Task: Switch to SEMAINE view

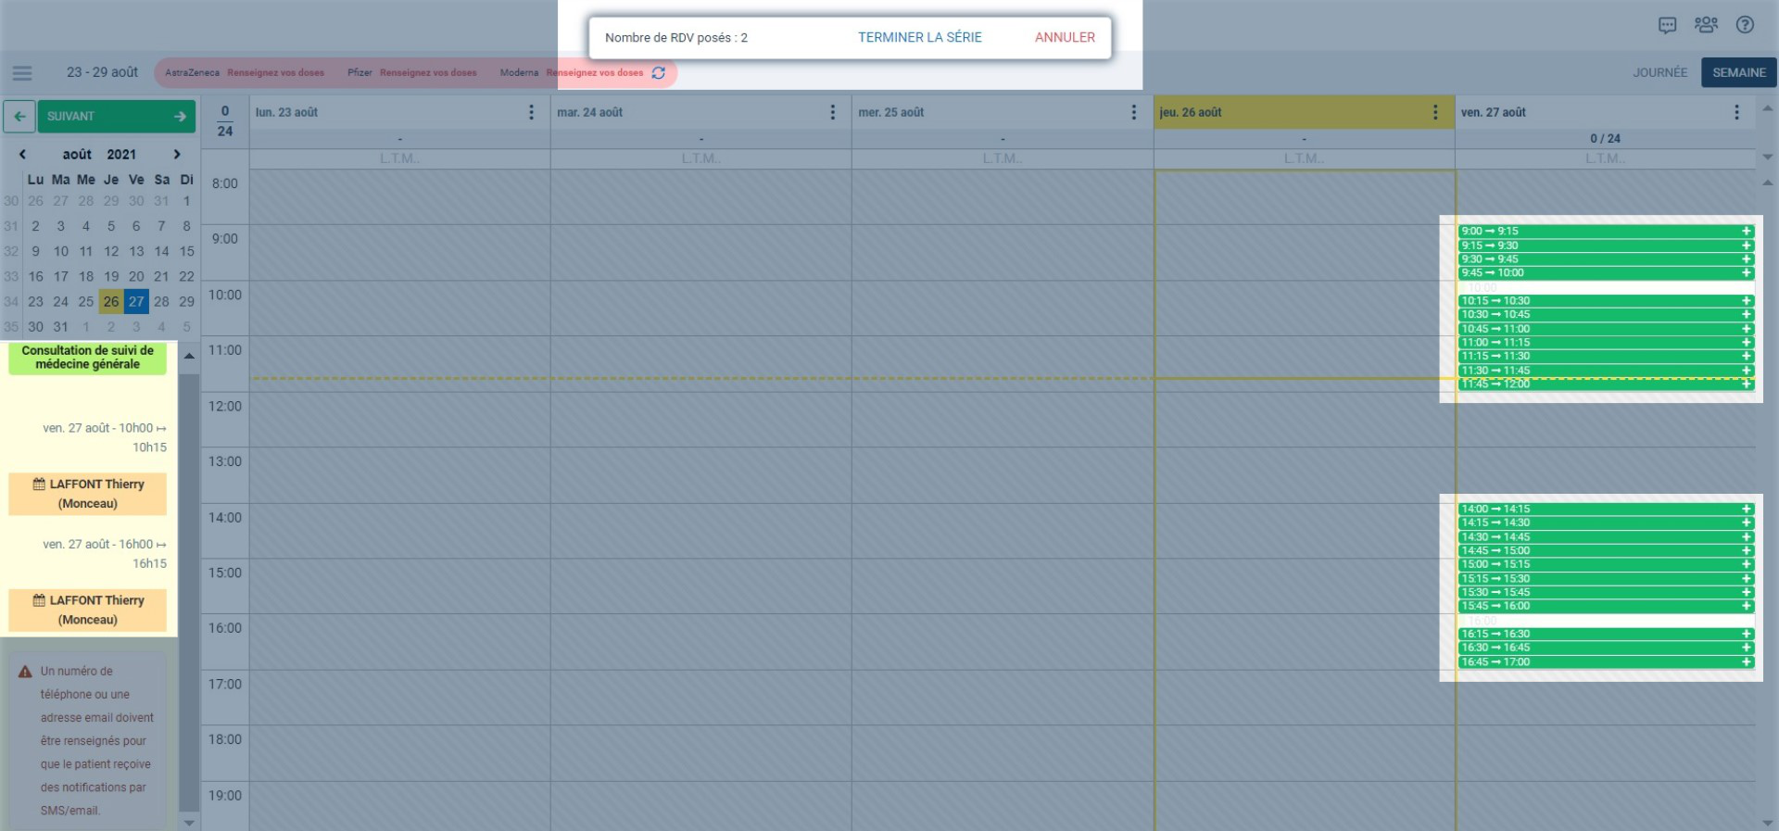Action: tap(1738, 72)
